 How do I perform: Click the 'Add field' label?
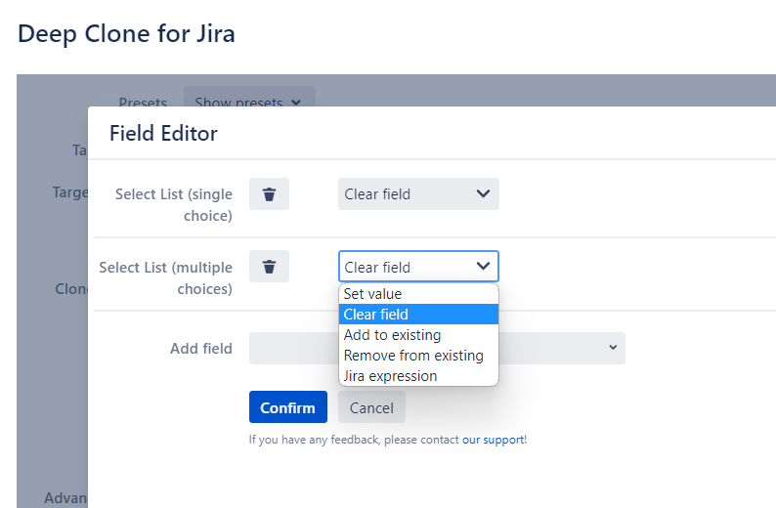coord(201,349)
